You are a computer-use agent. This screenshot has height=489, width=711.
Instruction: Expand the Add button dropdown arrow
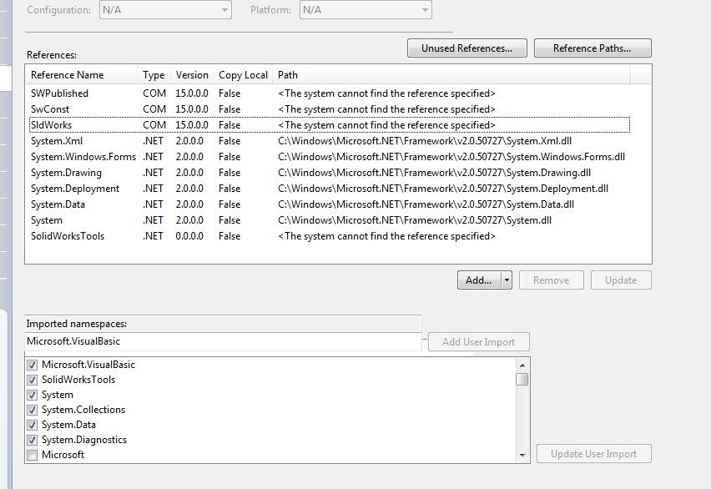tap(507, 280)
